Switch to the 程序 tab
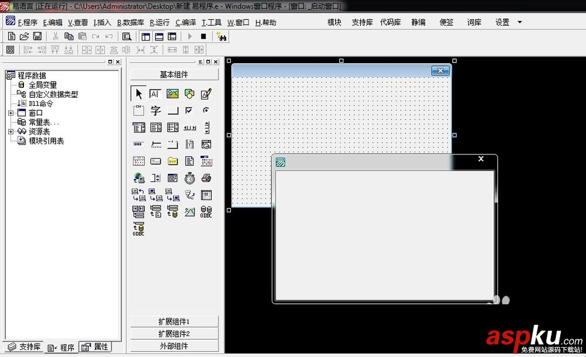 coord(62,348)
